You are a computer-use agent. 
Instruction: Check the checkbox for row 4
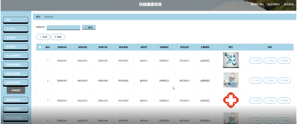[40, 120]
